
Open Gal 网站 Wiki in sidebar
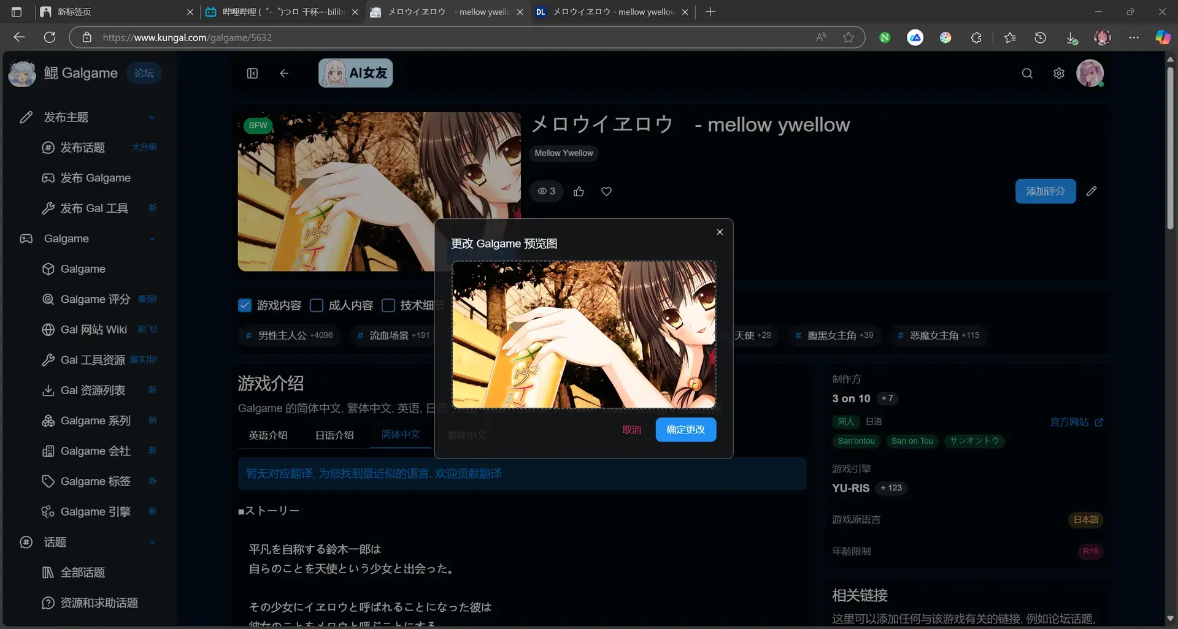pyautogui.click(x=98, y=330)
